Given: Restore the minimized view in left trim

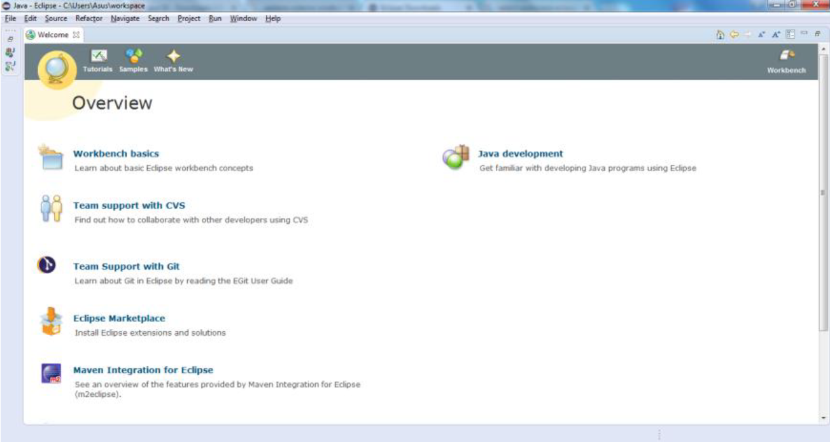Looking at the screenshot, I should tap(10, 38).
